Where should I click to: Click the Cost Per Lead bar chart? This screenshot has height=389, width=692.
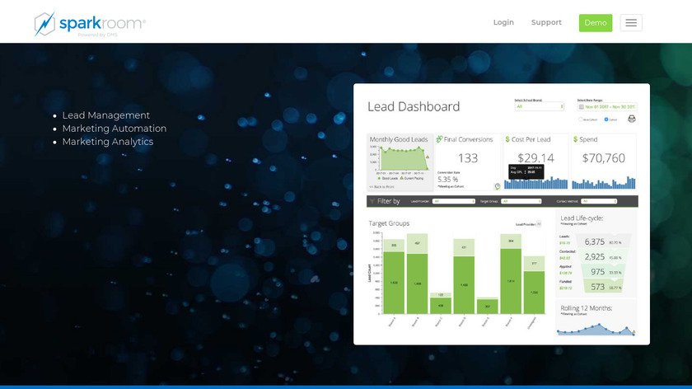pos(535,183)
